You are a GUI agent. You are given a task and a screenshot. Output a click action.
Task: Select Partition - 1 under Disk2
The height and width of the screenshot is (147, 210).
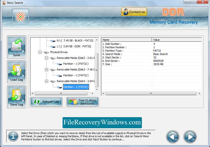point(76,64)
